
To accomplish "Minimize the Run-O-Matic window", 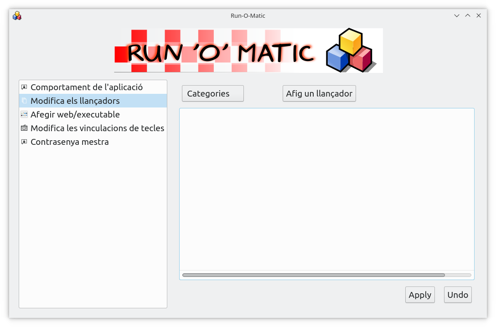I will (x=456, y=15).
